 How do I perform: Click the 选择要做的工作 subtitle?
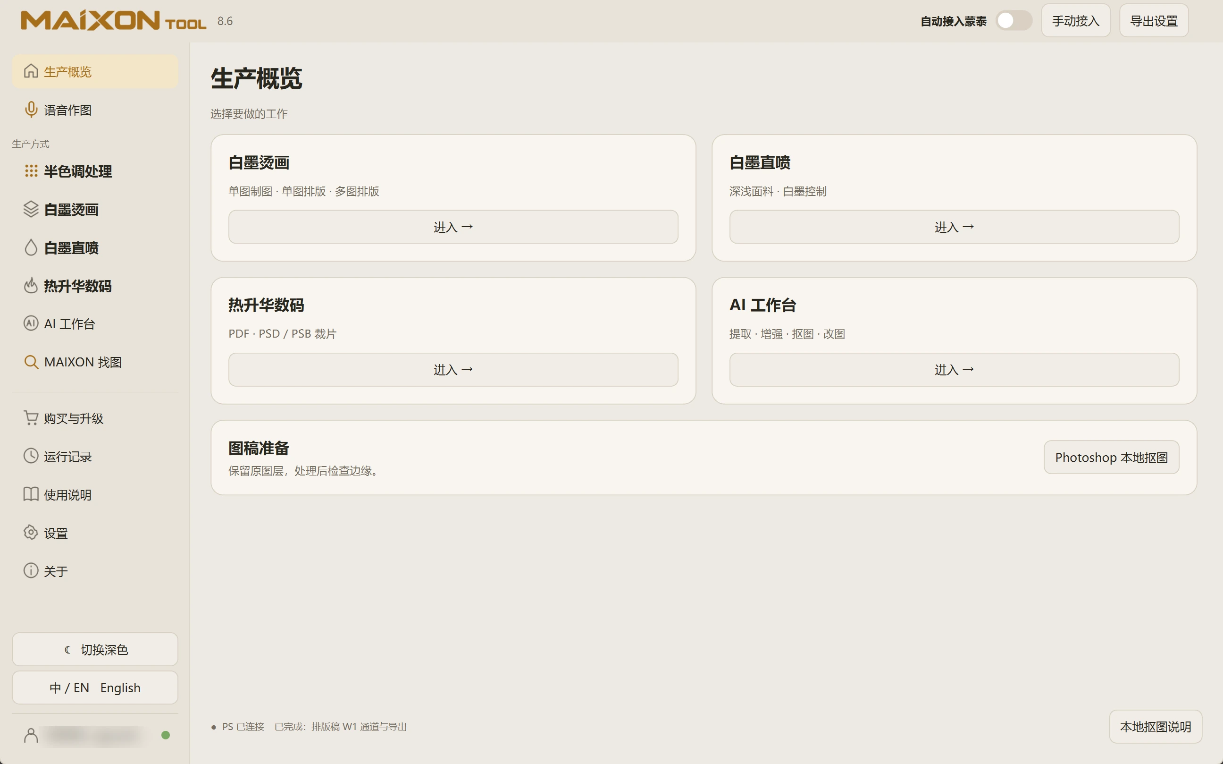click(x=249, y=114)
